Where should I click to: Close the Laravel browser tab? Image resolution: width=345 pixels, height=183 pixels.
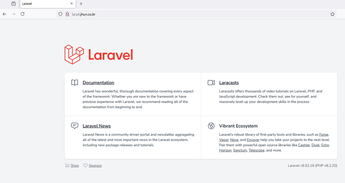(x=71, y=4)
